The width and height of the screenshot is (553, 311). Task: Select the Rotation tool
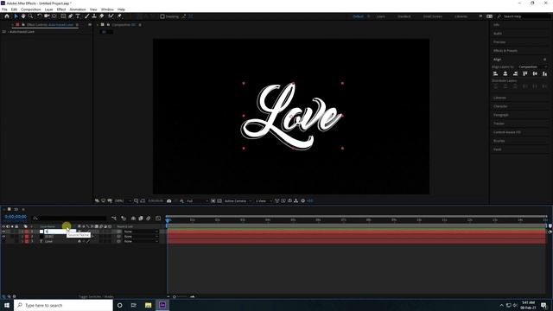tap(40, 16)
